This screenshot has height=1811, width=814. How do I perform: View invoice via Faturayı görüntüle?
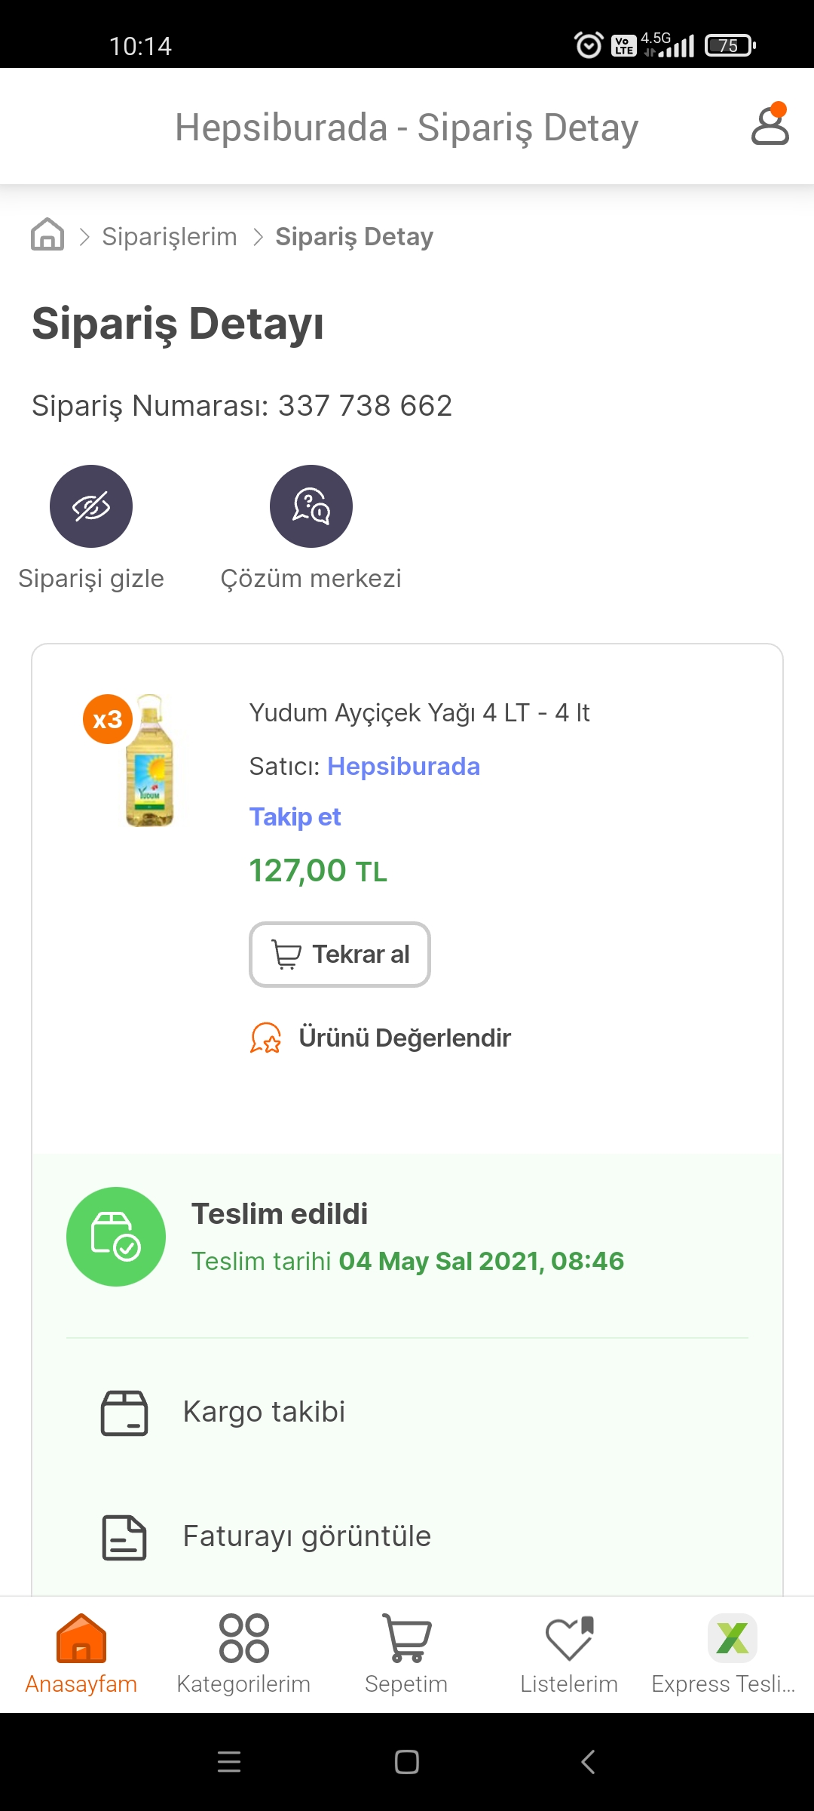(407, 1536)
